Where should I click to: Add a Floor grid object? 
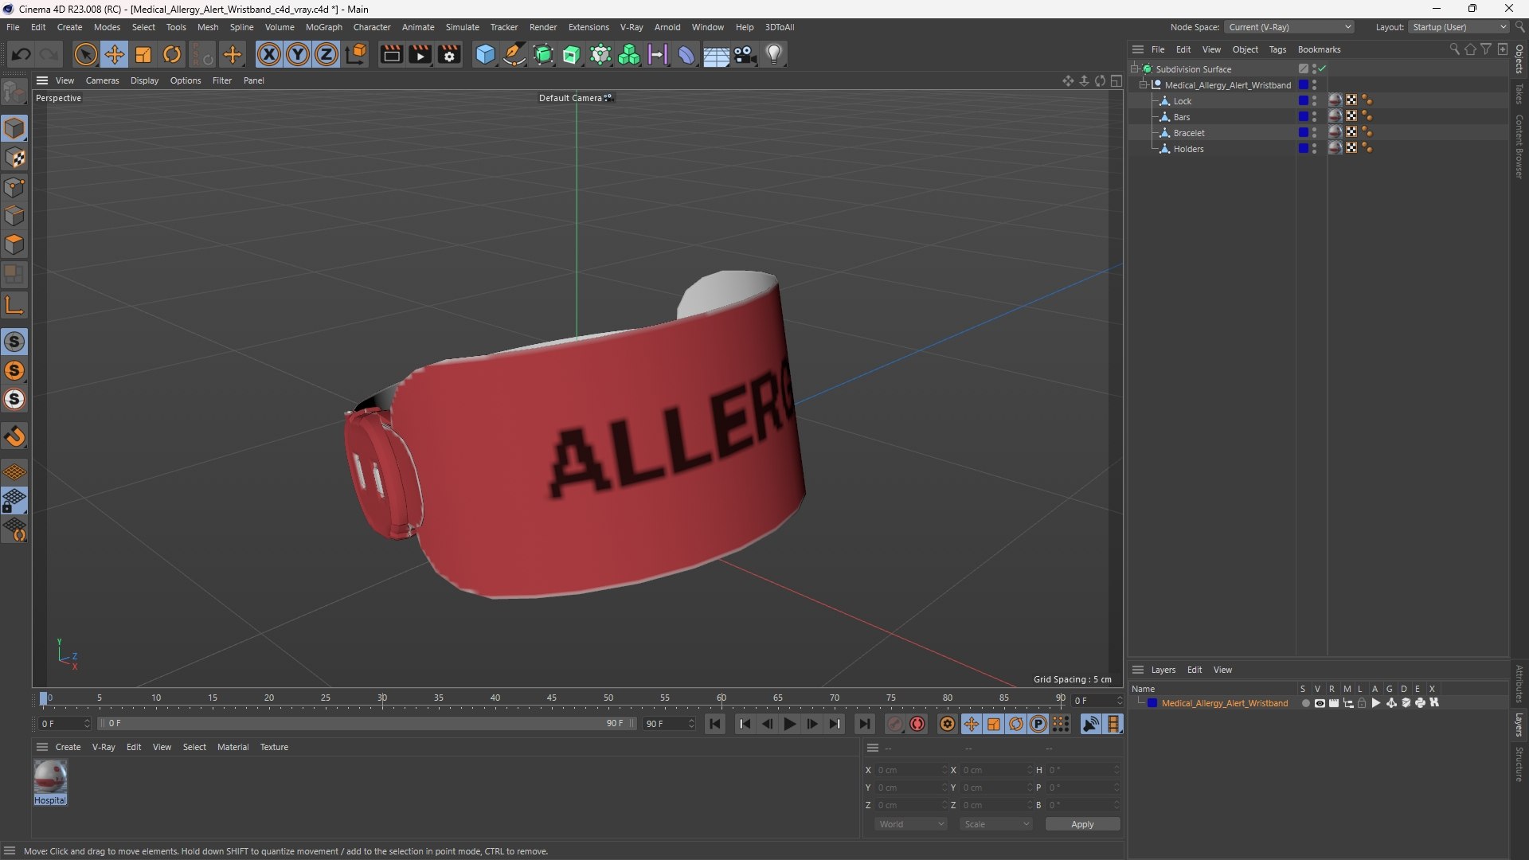[716, 54]
